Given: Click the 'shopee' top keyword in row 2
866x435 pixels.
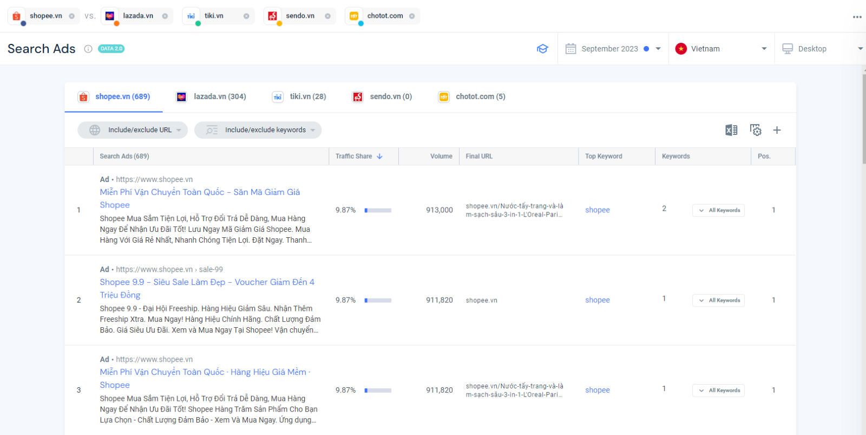Looking at the screenshot, I should (x=598, y=300).
